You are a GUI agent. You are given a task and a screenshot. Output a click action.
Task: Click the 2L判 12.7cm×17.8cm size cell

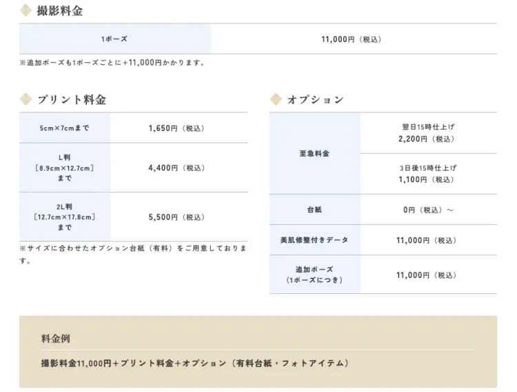click(x=65, y=217)
